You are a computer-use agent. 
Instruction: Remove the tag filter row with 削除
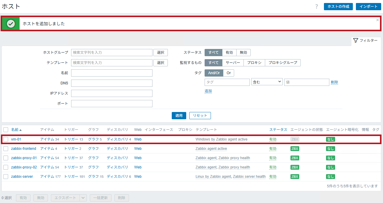(x=334, y=82)
